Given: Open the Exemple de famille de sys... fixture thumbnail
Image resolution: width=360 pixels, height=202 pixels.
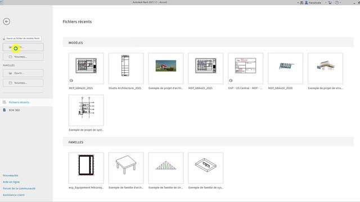Looking at the screenshot, I should pos(205,168).
